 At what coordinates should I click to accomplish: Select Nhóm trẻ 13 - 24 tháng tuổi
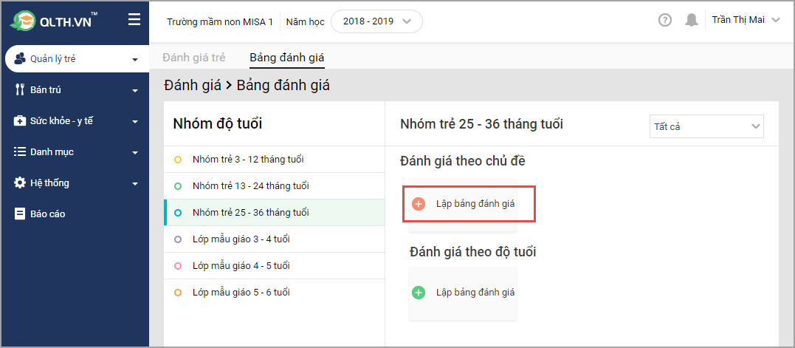tap(250, 186)
